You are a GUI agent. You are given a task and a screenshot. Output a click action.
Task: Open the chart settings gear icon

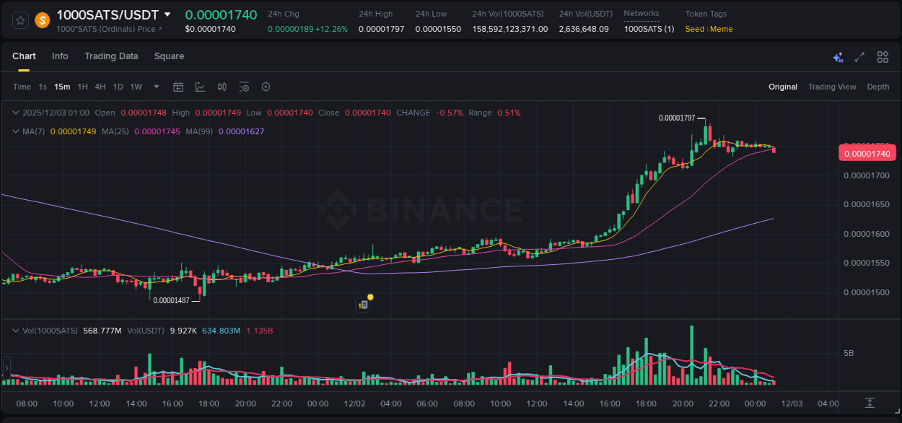[266, 87]
